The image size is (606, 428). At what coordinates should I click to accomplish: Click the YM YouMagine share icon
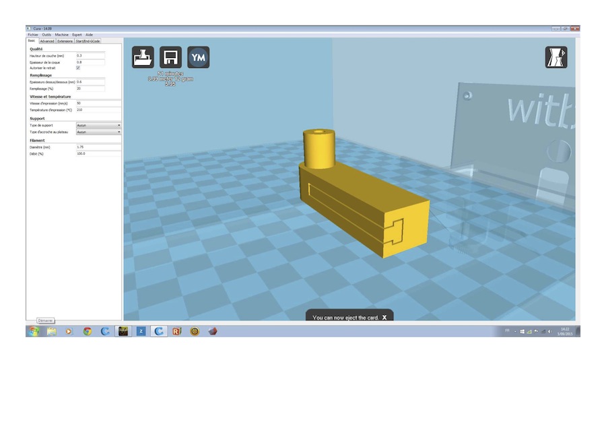pos(198,58)
